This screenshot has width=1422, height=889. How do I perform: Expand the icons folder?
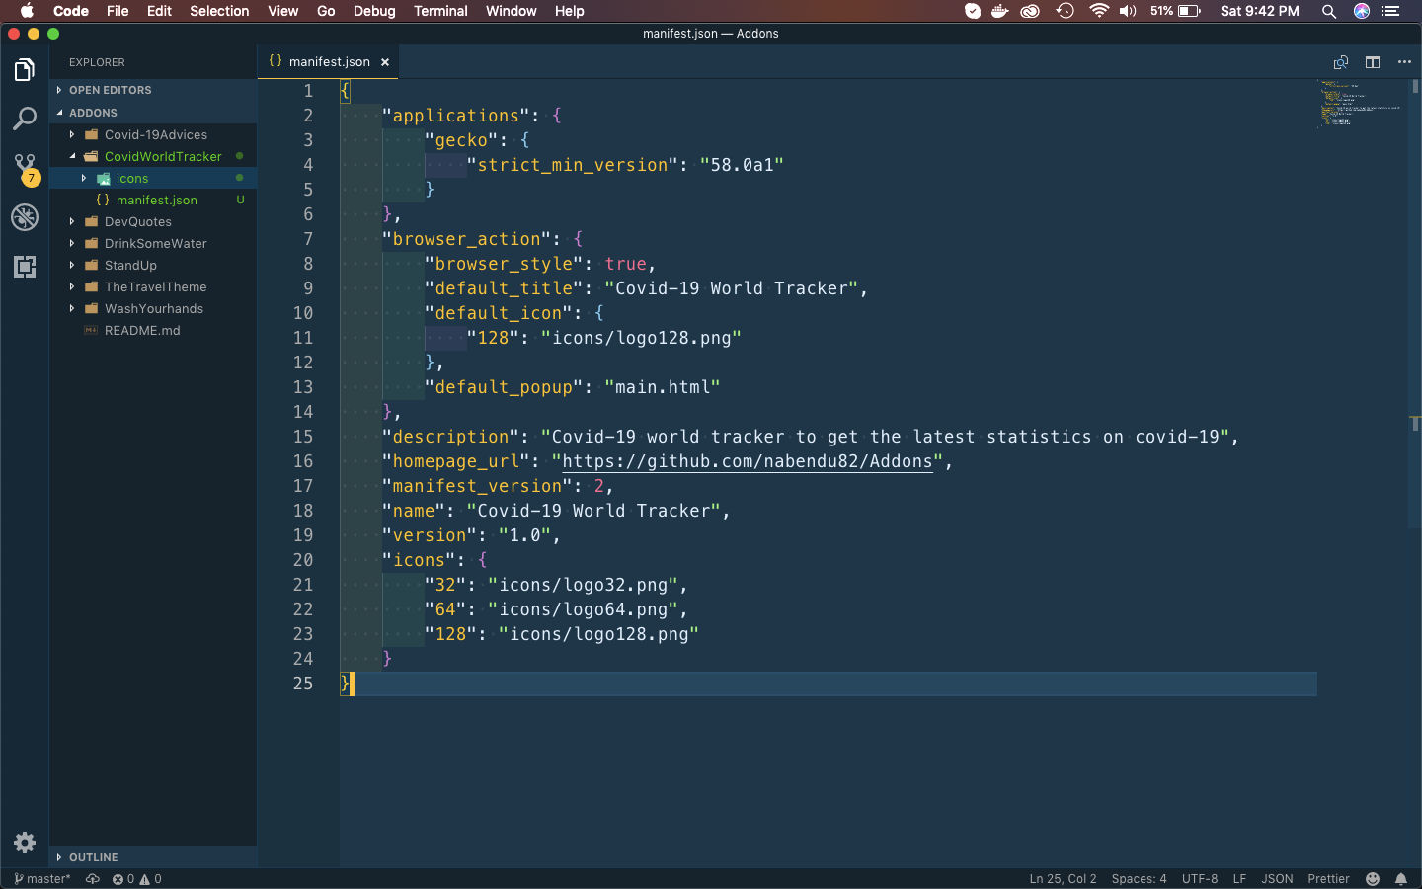click(x=153, y=179)
